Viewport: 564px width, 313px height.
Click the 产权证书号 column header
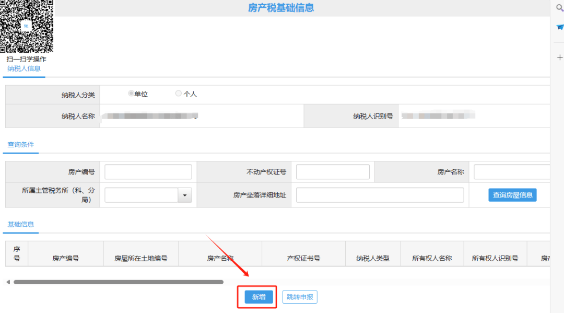click(303, 257)
